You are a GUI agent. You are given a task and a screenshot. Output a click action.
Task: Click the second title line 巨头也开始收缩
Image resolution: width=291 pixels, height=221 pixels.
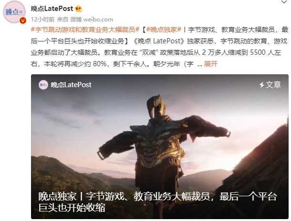[x=72, y=208]
